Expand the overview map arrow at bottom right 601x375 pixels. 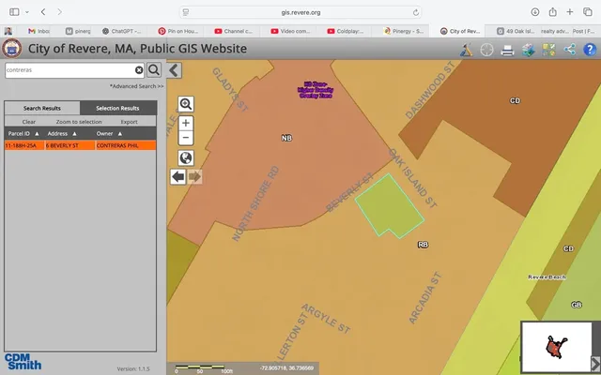(594, 363)
